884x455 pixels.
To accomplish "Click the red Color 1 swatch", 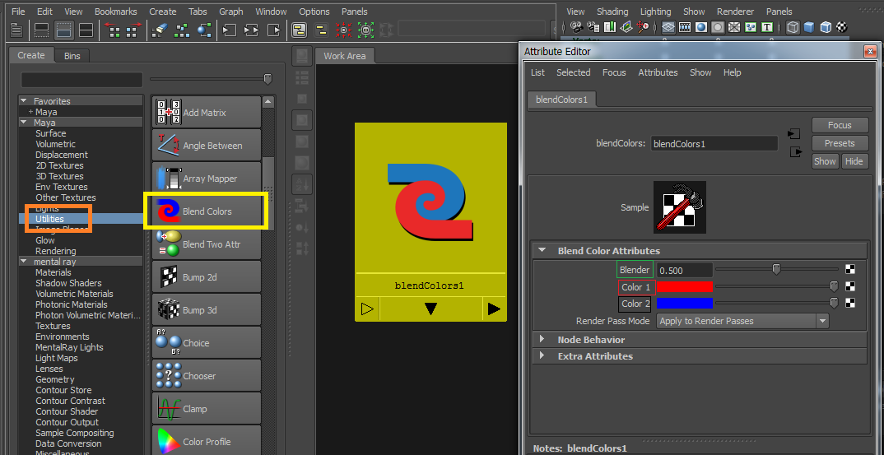I will pyautogui.click(x=683, y=287).
